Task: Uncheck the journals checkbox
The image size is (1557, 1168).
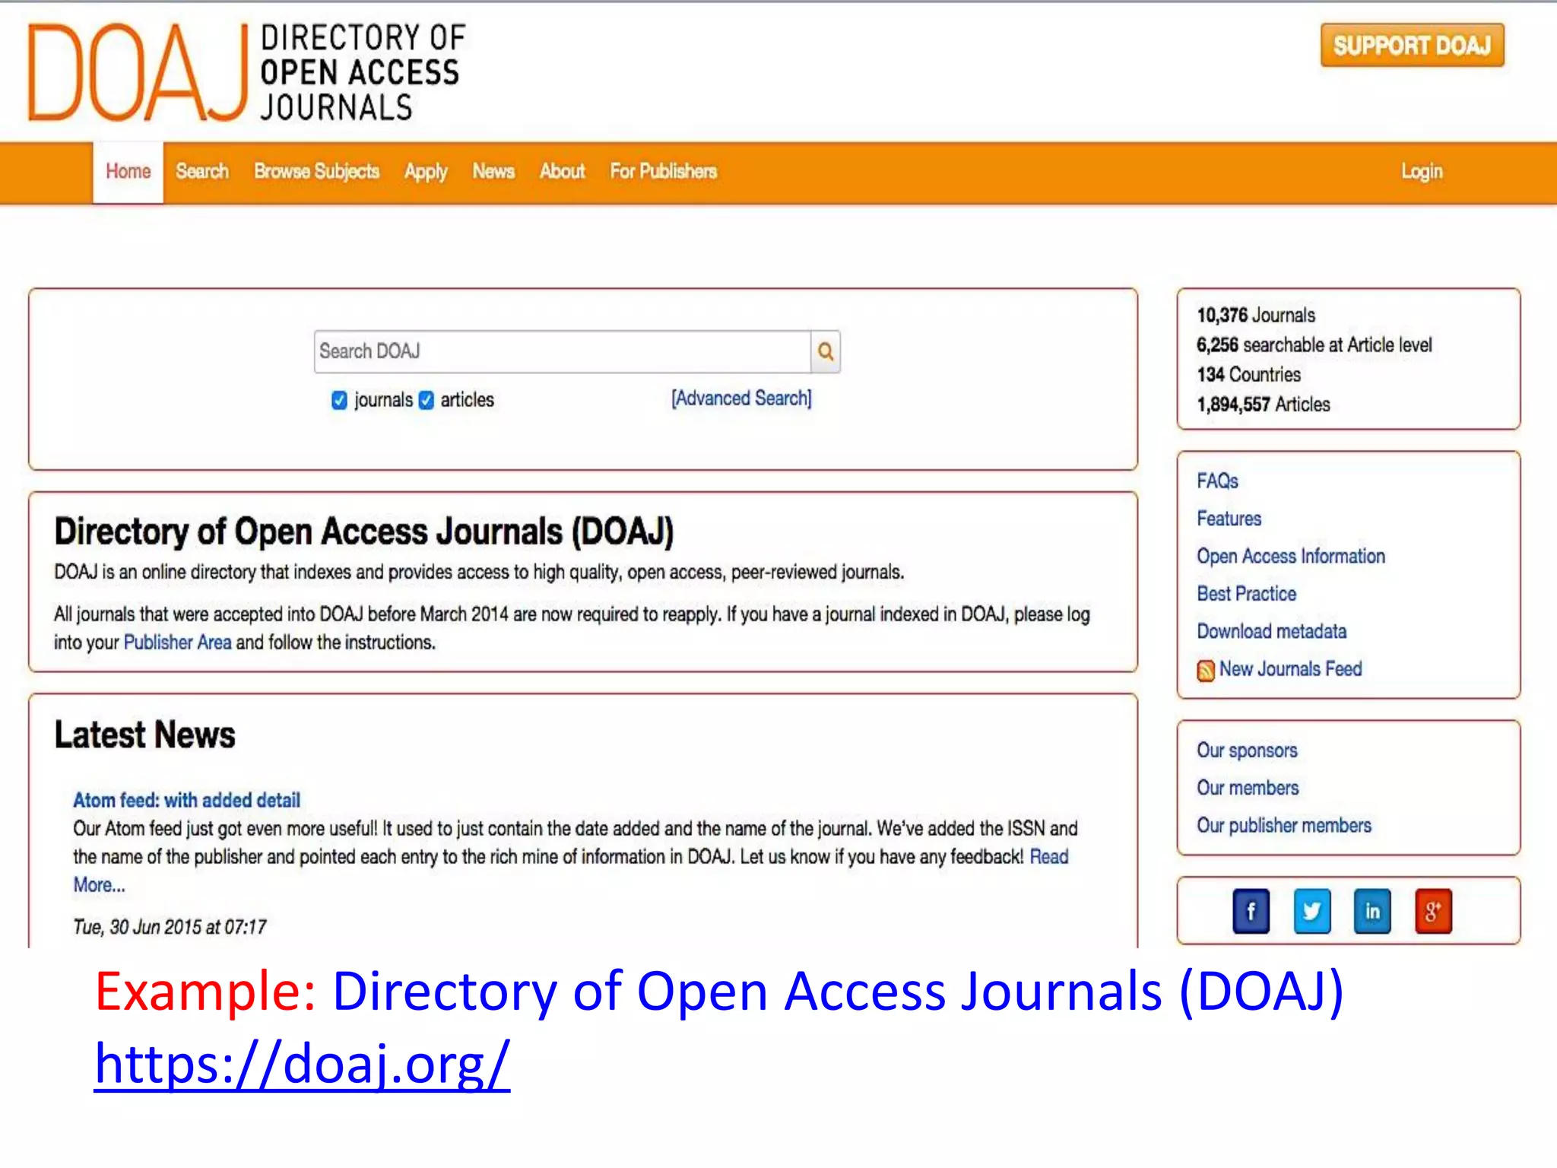Action: pos(339,400)
